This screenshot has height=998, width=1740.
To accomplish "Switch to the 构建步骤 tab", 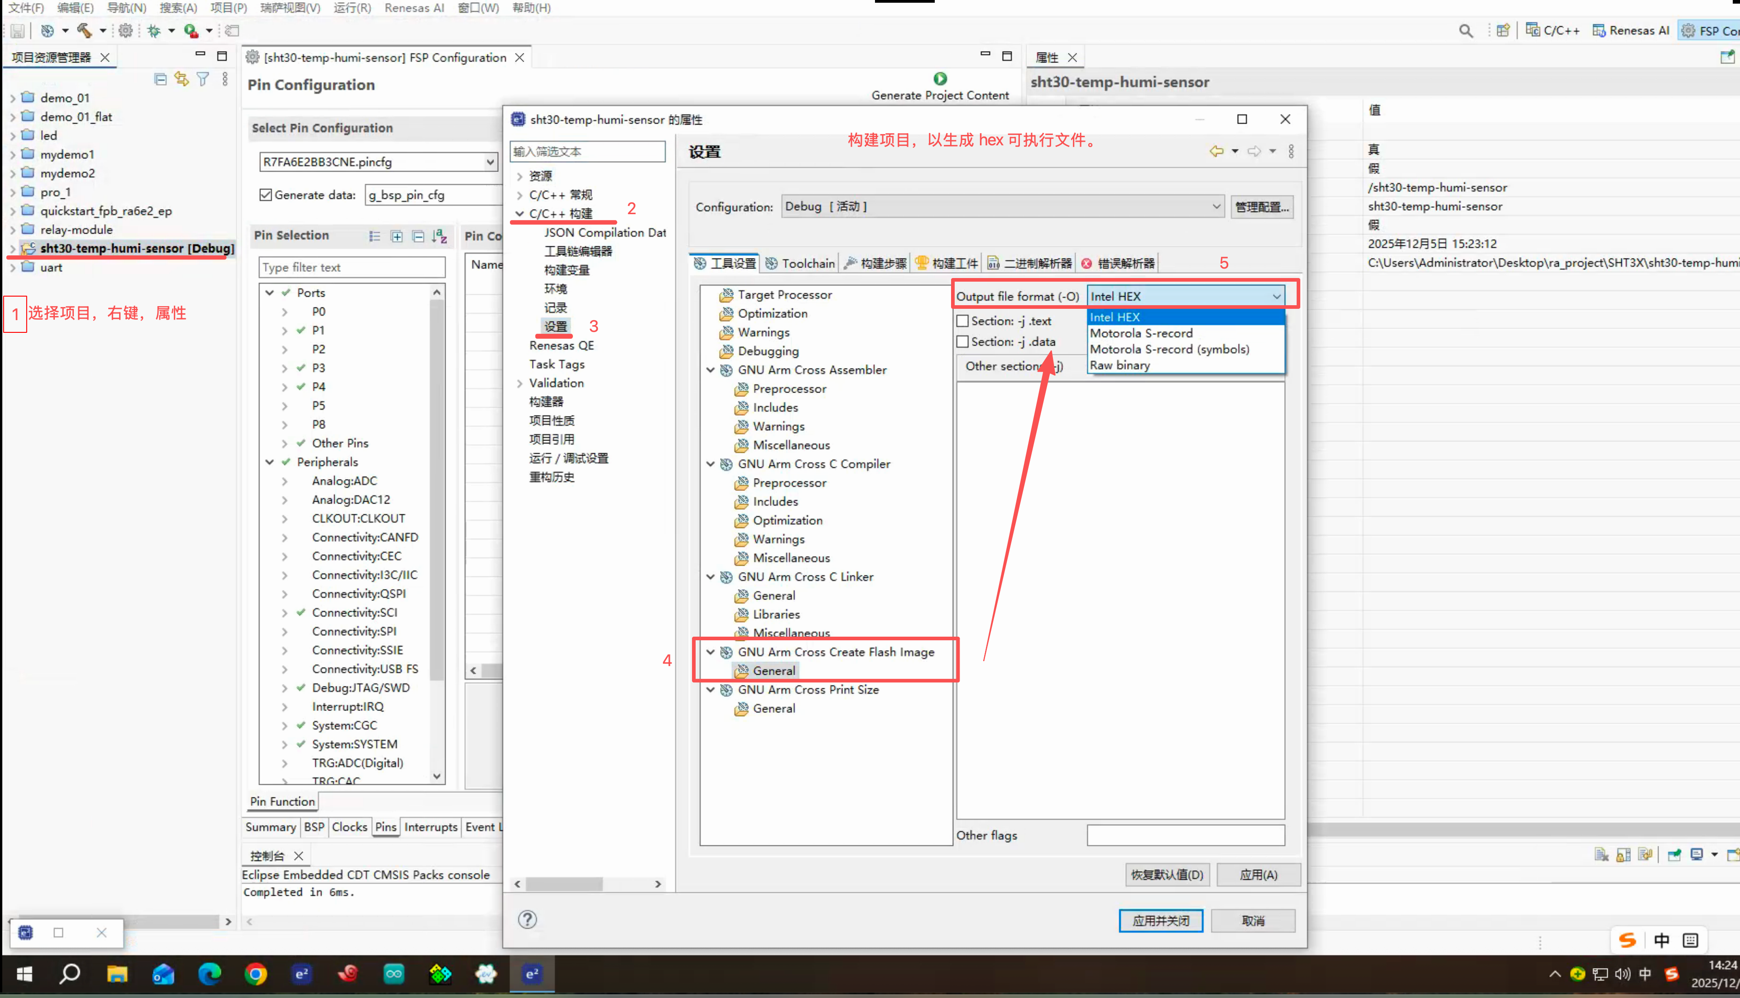I will 875,263.
